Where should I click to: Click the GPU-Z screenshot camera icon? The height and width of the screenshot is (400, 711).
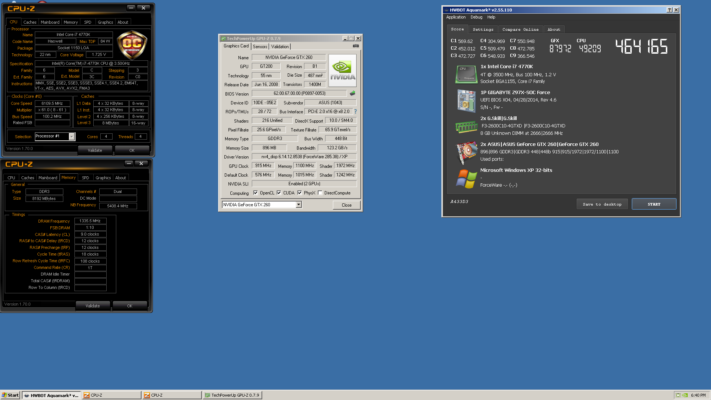pos(355,46)
